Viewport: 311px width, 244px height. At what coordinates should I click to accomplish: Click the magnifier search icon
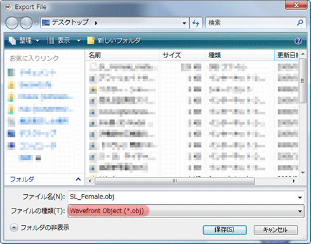300,22
